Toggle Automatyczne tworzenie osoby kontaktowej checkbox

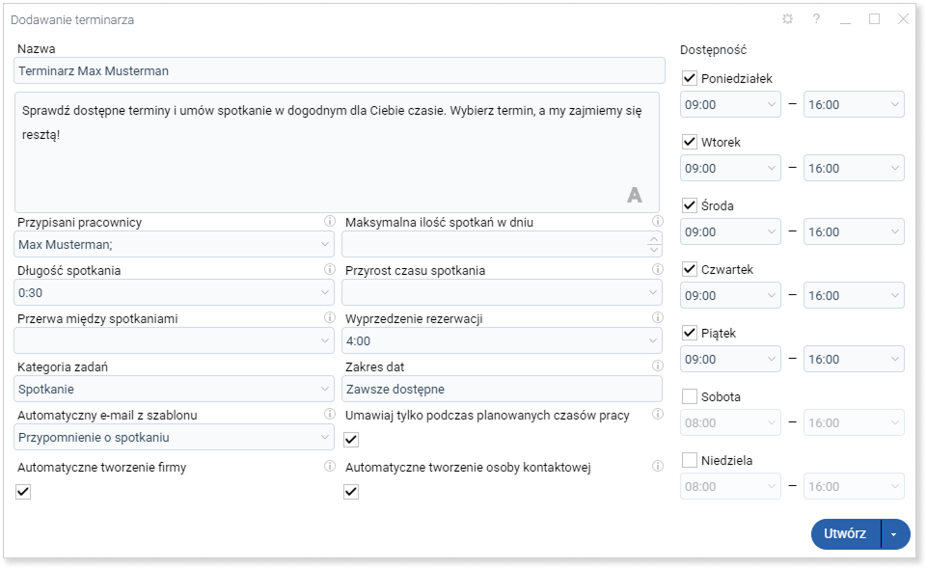(x=351, y=492)
